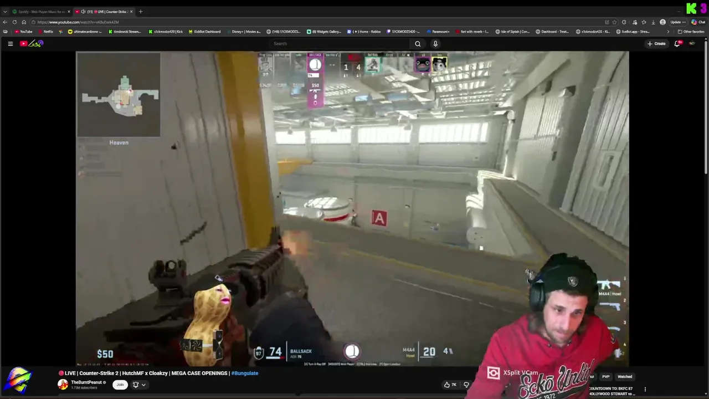This screenshot has width=709, height=399.
Task: Open the Disney+ Movies bookmark
Action: [x=243, y=32]
